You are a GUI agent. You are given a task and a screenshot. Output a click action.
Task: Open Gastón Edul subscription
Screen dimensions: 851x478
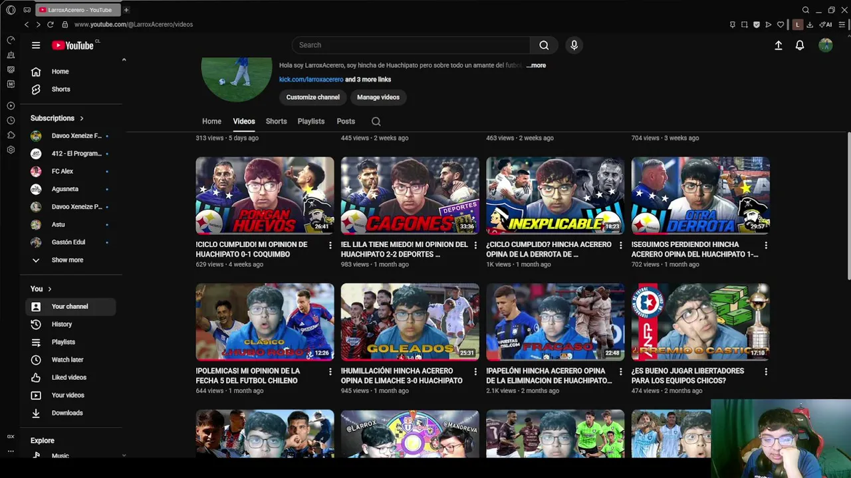tap(70, 242)
